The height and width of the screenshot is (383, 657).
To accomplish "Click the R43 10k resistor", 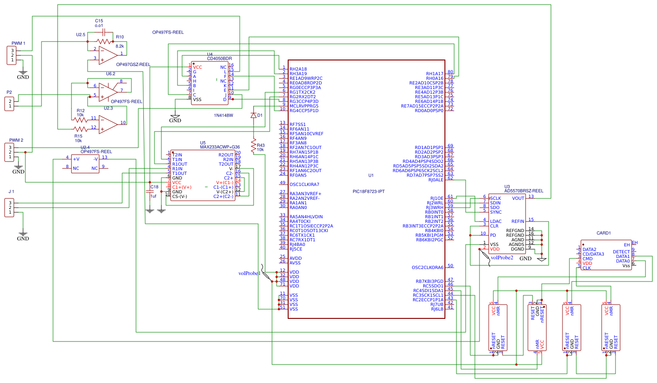I will point(253,146).
